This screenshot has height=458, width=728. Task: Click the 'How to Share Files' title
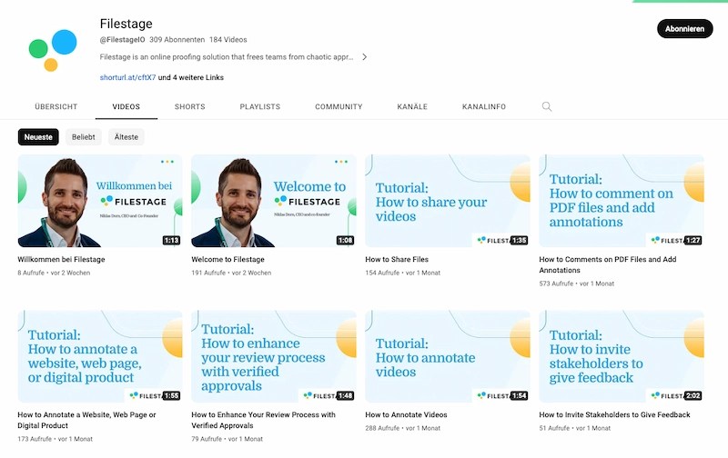pyautogui.click(x=397, y=260)
